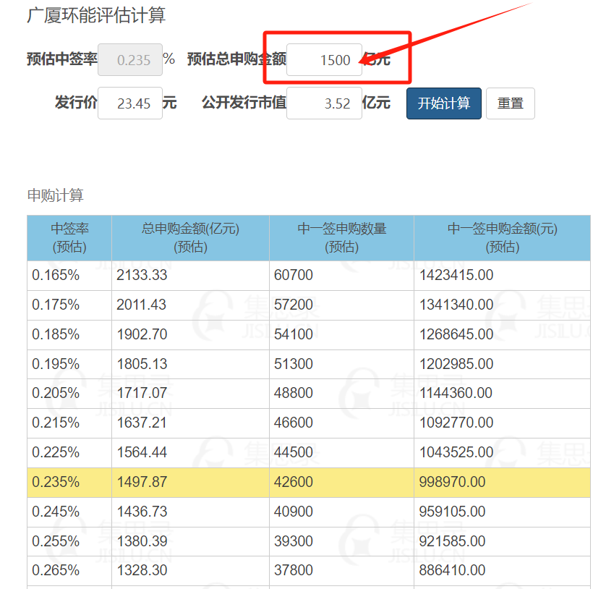Select the highlighted cell showing 42600
Image resolution: width=593 pixels, height=589 pixels.
click(341, 483)
